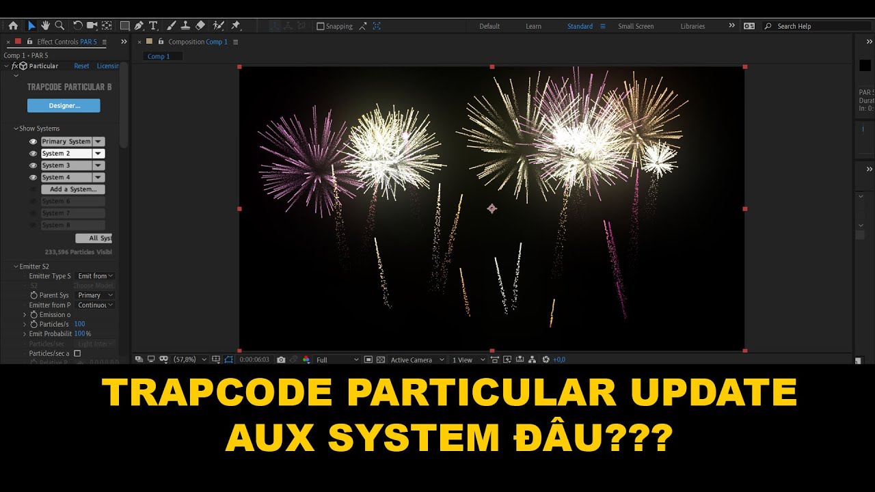Click the Particles/sec value 100
875x492 pixels.
click(x=79, y=325)
